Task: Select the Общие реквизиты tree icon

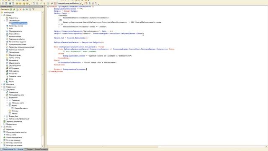Action: 7,31
